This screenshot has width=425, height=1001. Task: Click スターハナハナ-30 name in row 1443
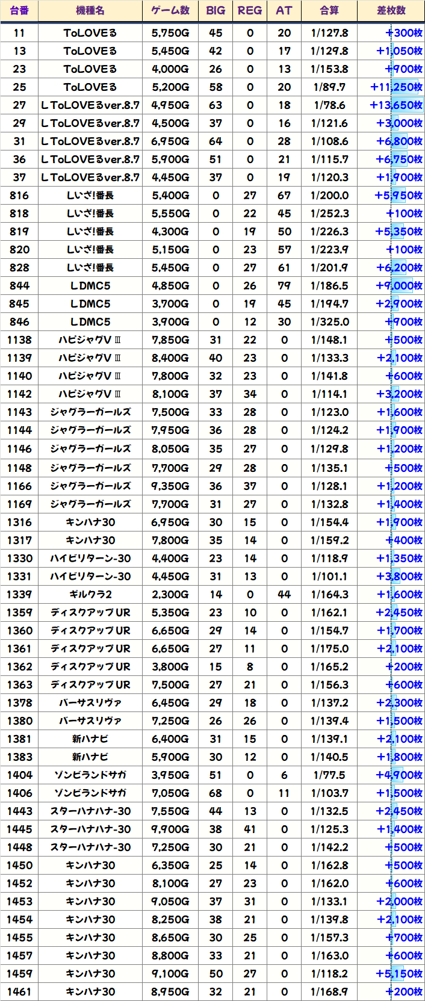90,811
